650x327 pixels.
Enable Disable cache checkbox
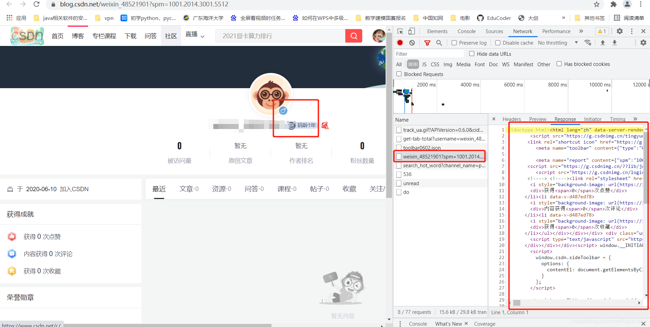click(498, 43)
